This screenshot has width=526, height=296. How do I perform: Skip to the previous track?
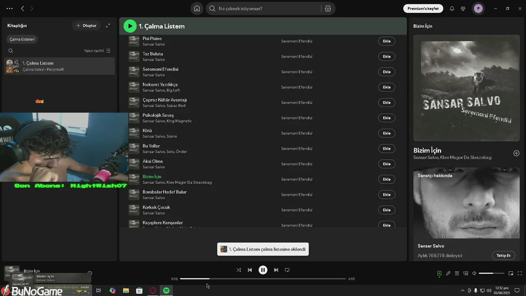[250, 270]
